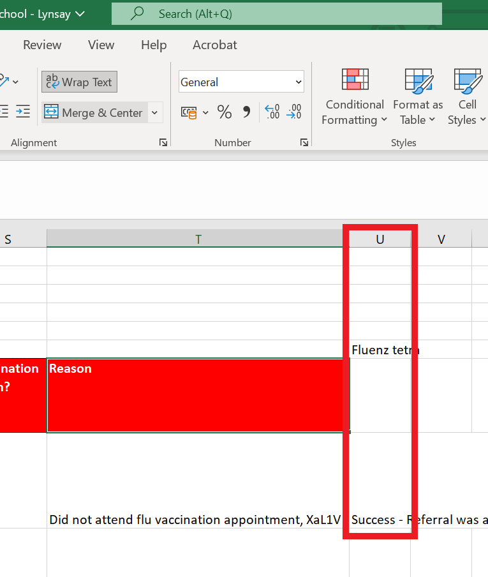Open the General number format dropdown

(241, 82)
